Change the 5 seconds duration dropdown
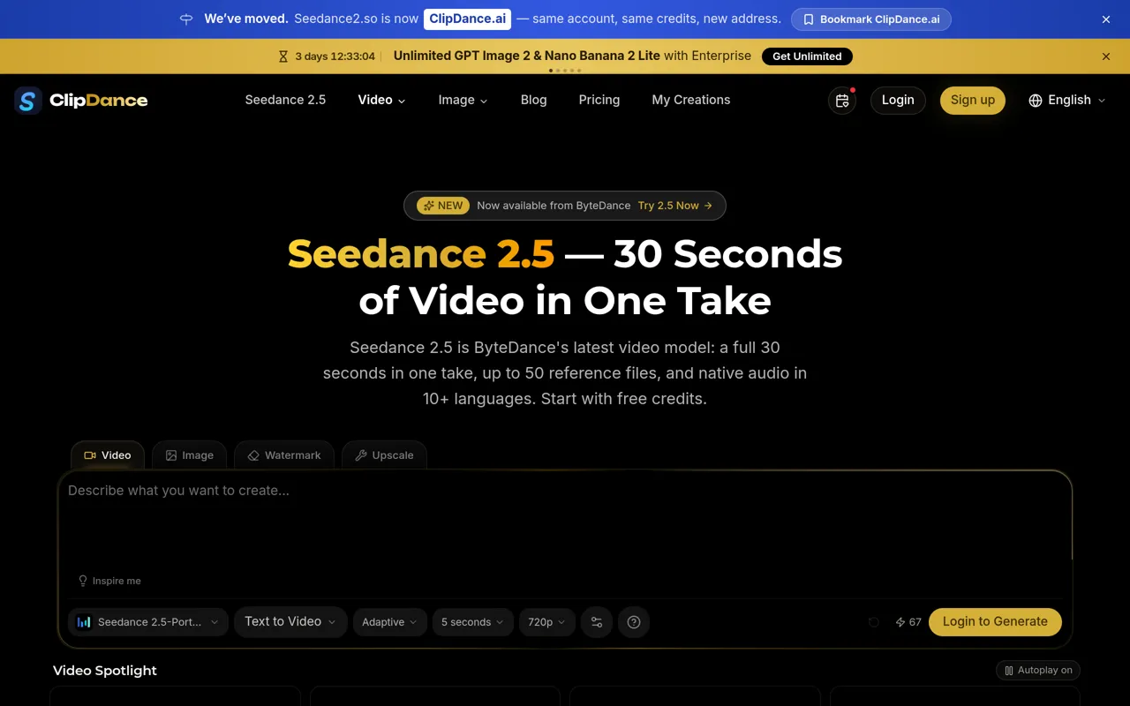1130x706 pixels. pos(472,622)
